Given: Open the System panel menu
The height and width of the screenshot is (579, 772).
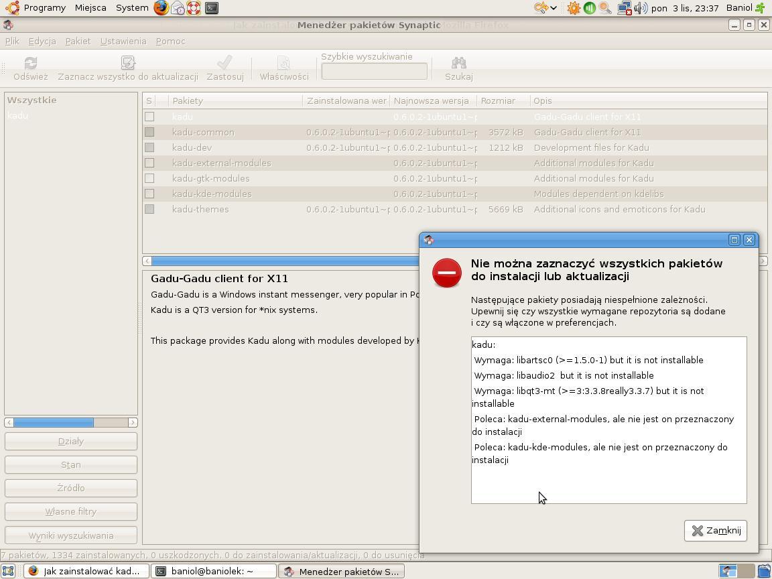Looking at the screenshot, I should click(132, 8).
